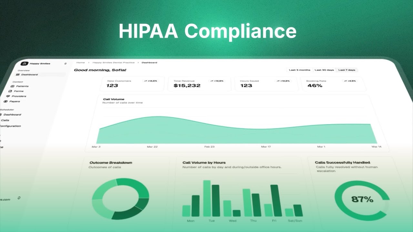Click the Tue bars in hourly chart

[x=211, y=198]
